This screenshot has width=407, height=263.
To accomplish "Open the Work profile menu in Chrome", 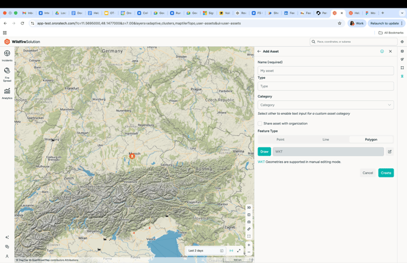I will [357, 23].
